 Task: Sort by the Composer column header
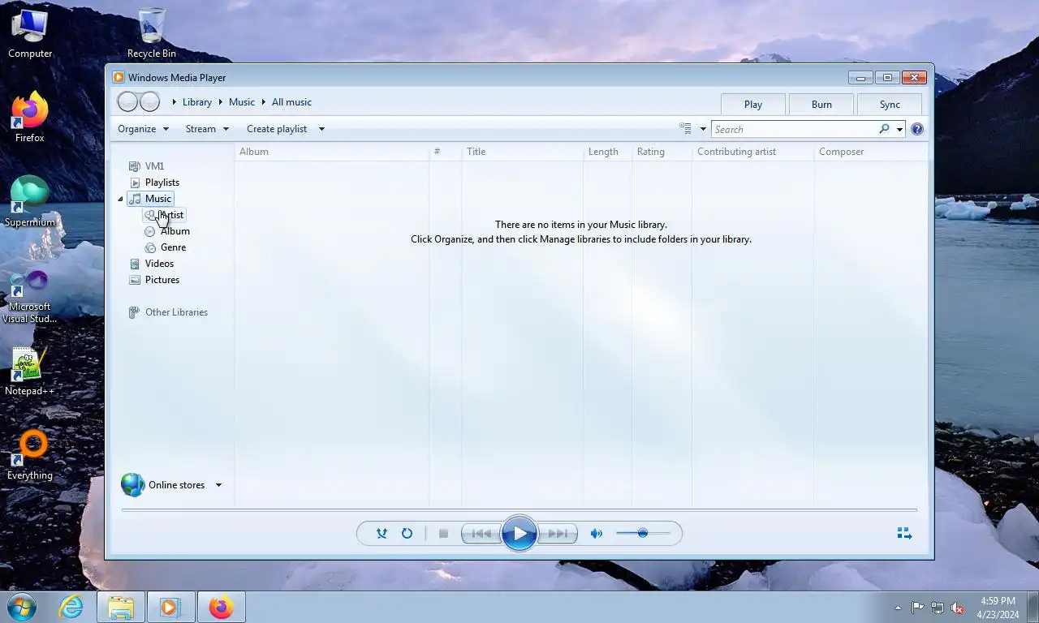(871, 152)
